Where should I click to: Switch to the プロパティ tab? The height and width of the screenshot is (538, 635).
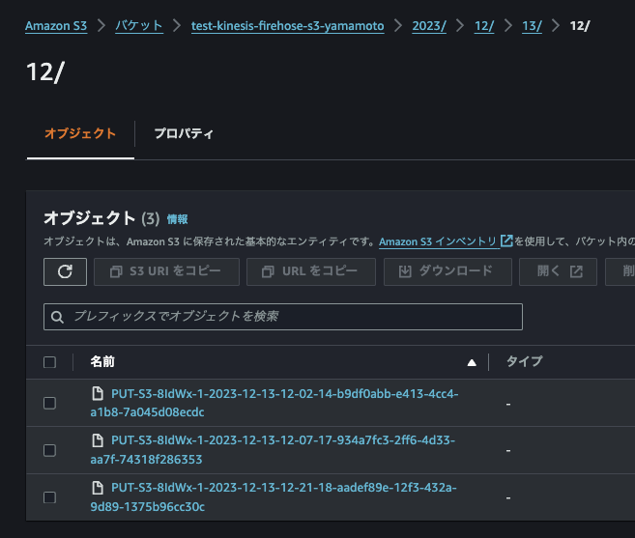184,133
